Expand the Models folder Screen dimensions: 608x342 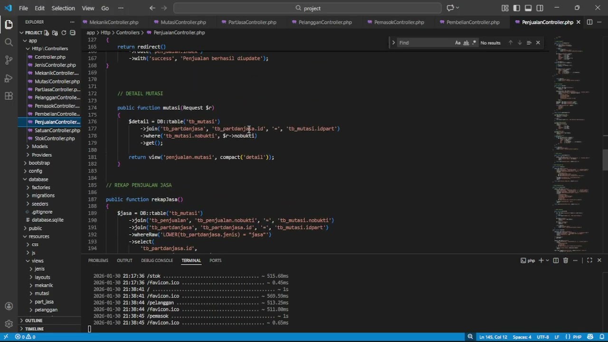(28, 146)
